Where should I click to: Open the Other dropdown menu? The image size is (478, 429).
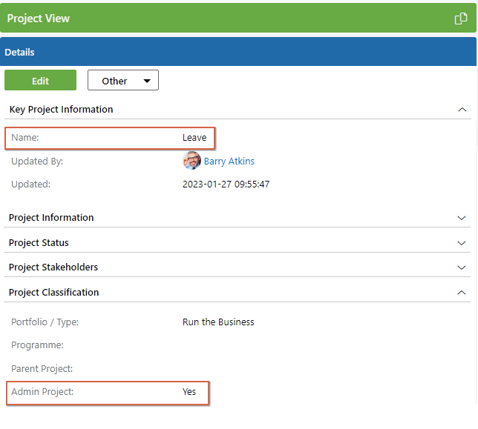[123, 80]
